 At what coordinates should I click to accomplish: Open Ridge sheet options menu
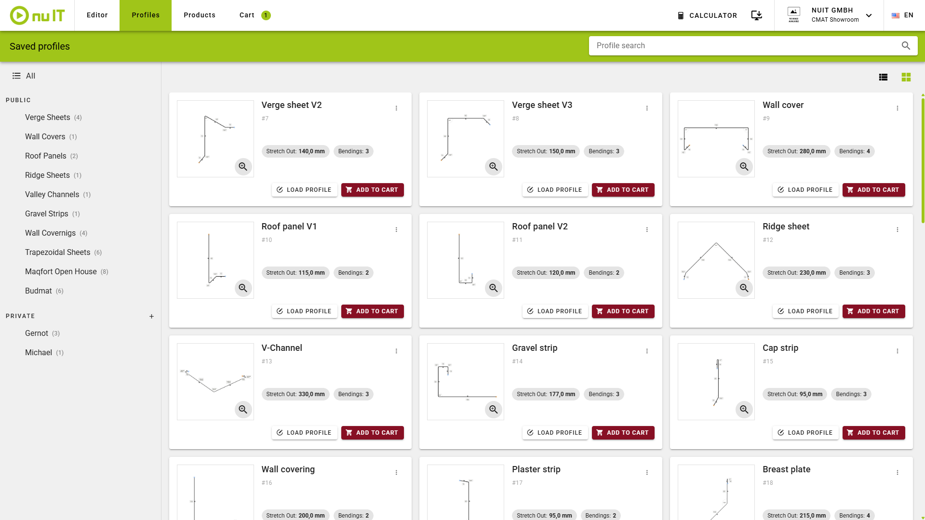(898, 230)
